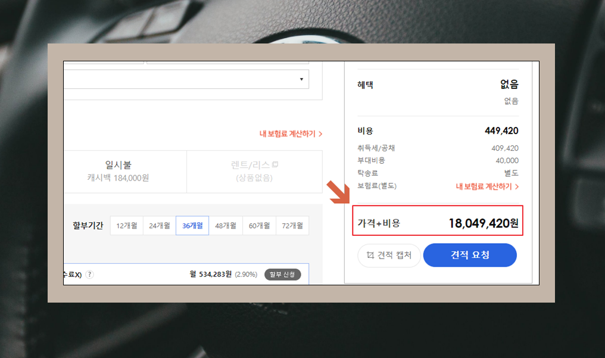Click the question mark help icon
The image size is (605, 358).
click(x=89, y=274)
